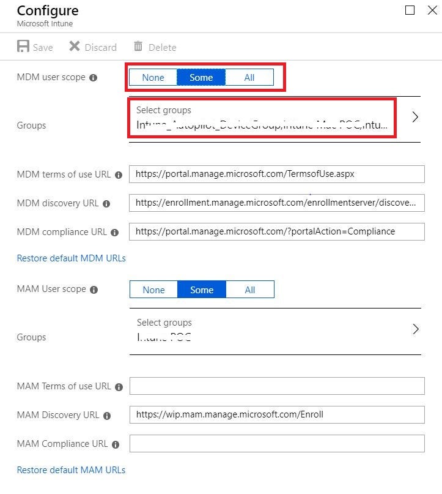Click the MDM discovery URL label

pyautogui.click(x=58, y=203)
